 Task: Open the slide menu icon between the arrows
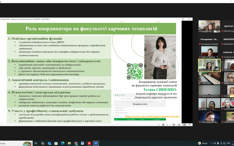pyautogui.click(x=163, y=125)
